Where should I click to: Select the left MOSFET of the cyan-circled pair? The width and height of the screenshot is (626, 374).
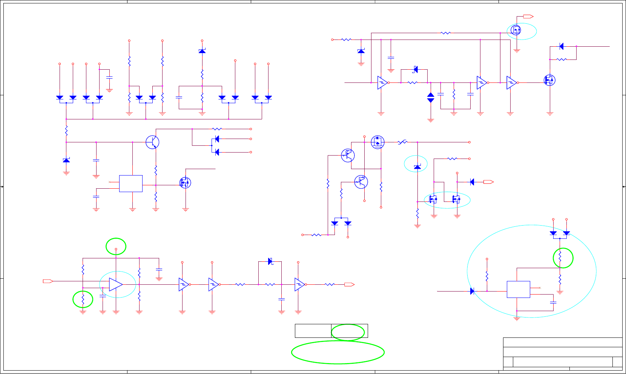(x=433, y=199)
